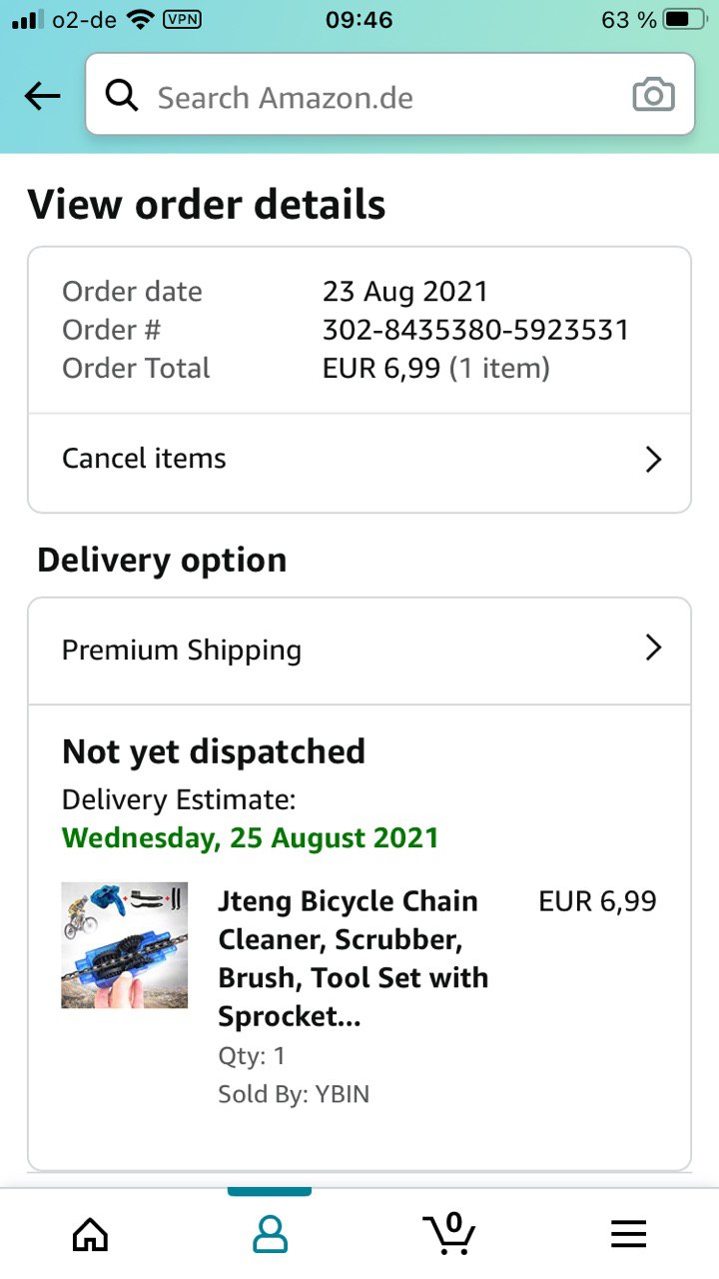This screenshot has height=1279, width=719.
Task: Open the account profile icon
Action: pos(270,1234)
